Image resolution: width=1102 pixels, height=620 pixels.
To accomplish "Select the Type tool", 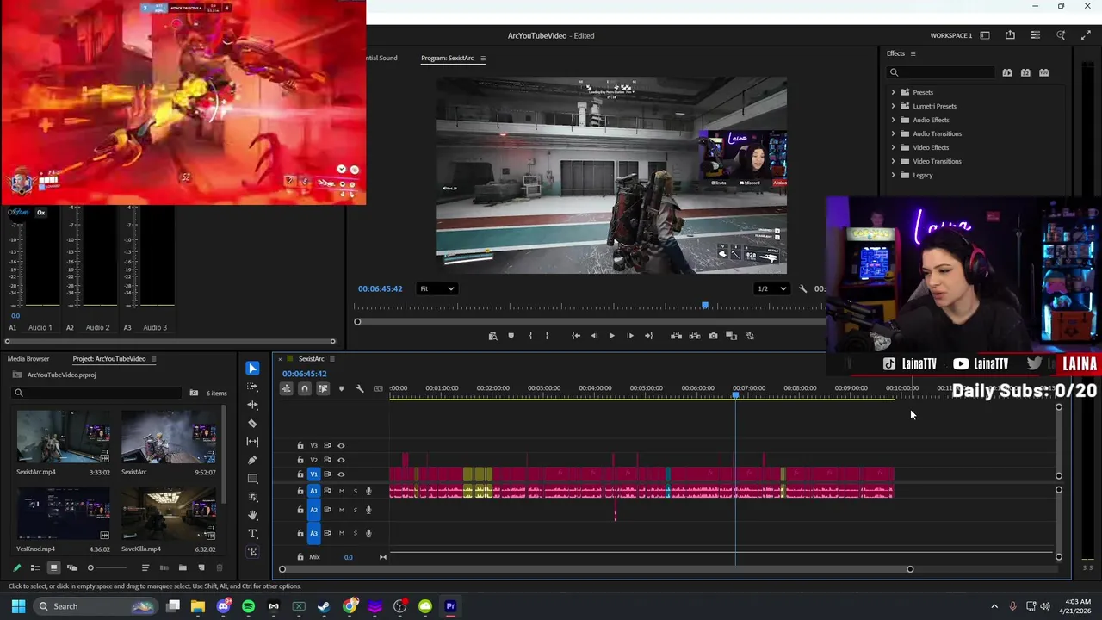I will (x=252, y=533).
